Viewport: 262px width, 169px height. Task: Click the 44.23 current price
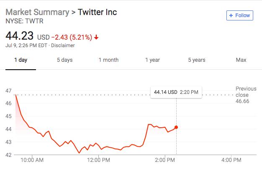click(19, 35)
